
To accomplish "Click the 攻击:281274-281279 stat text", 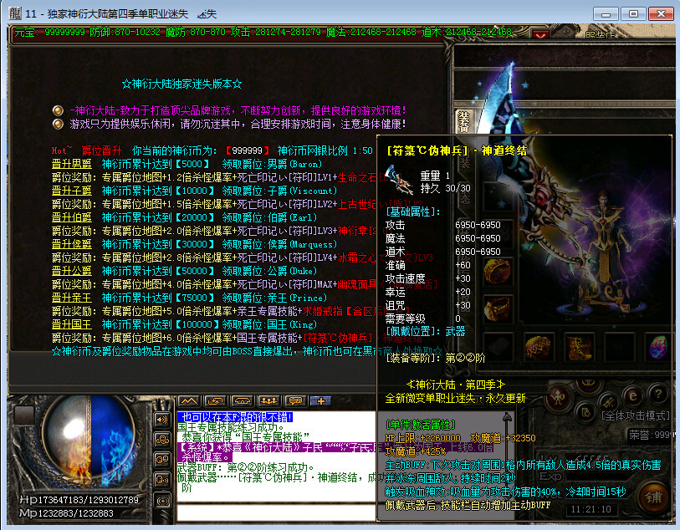I will click(276, 32).
